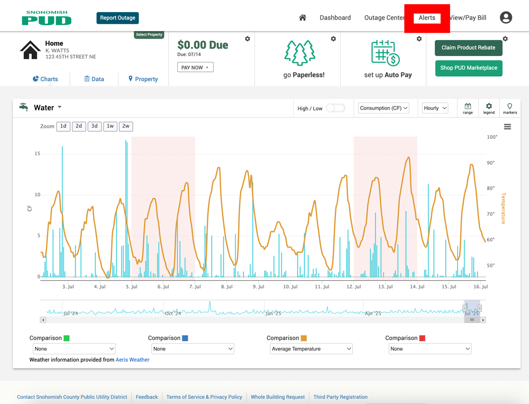Open the user account profile icon
529x404 pixels.
506,17
